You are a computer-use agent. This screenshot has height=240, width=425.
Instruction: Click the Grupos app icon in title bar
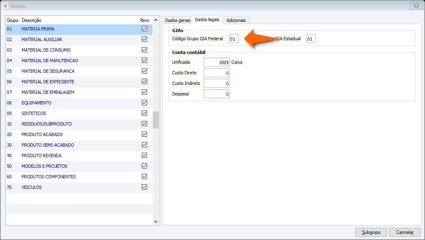click(5, 5)
